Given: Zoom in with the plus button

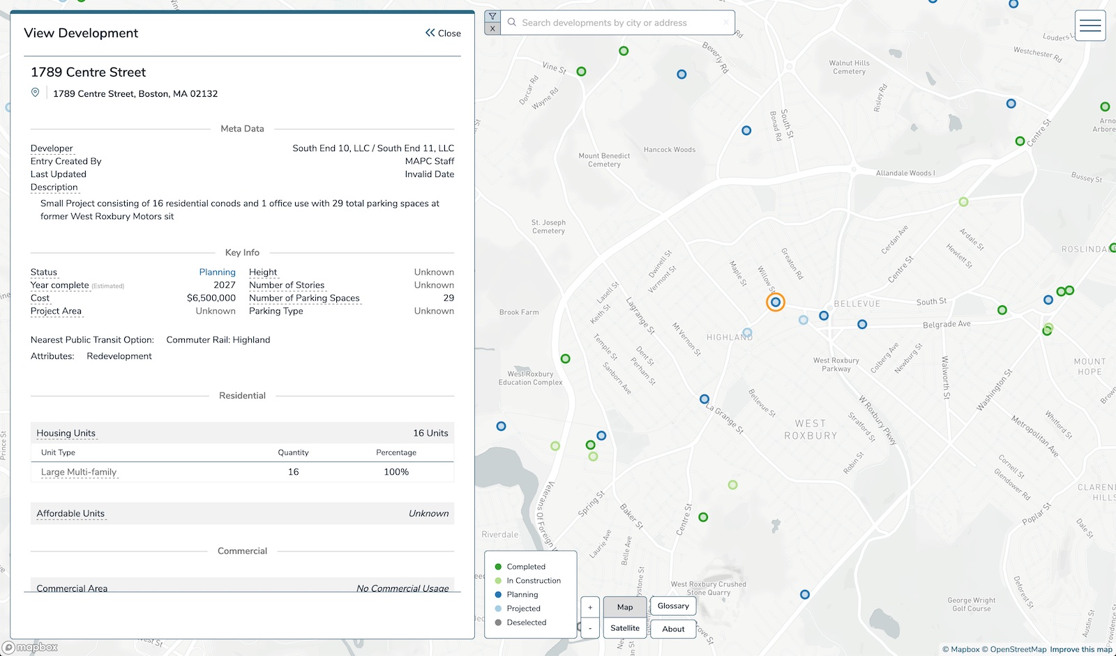Looking at the screenshot, I should (x=590, y=607).
